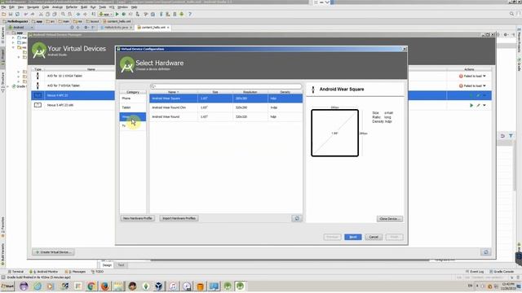
Task: Switch to the HelloActivity.java editor tab
Action: click(x=116, y=27)
